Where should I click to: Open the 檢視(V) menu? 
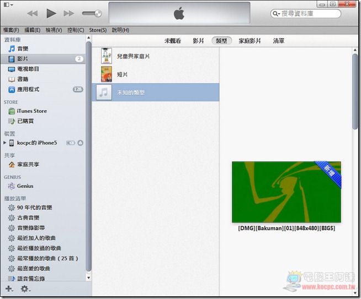point(54,30)
